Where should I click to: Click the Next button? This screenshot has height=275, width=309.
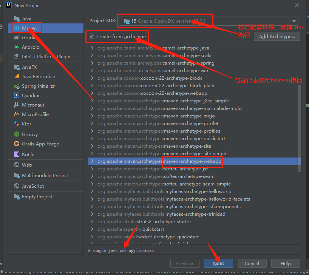[218, 263]
